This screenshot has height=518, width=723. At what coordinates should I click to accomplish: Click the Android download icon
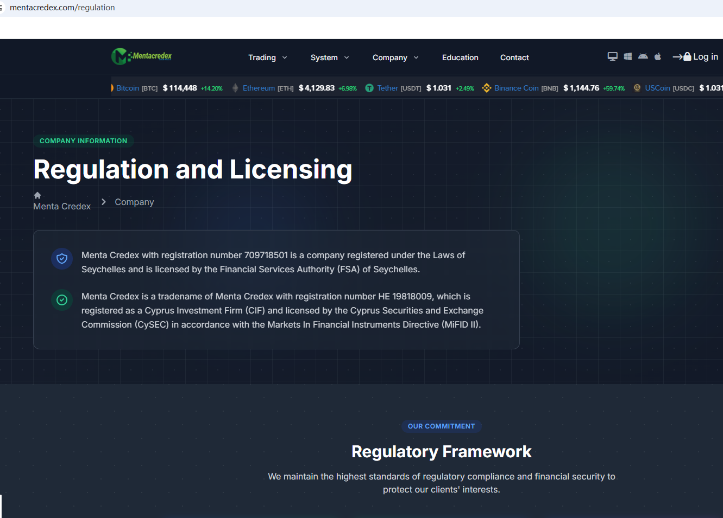click(x=643, y=56)
